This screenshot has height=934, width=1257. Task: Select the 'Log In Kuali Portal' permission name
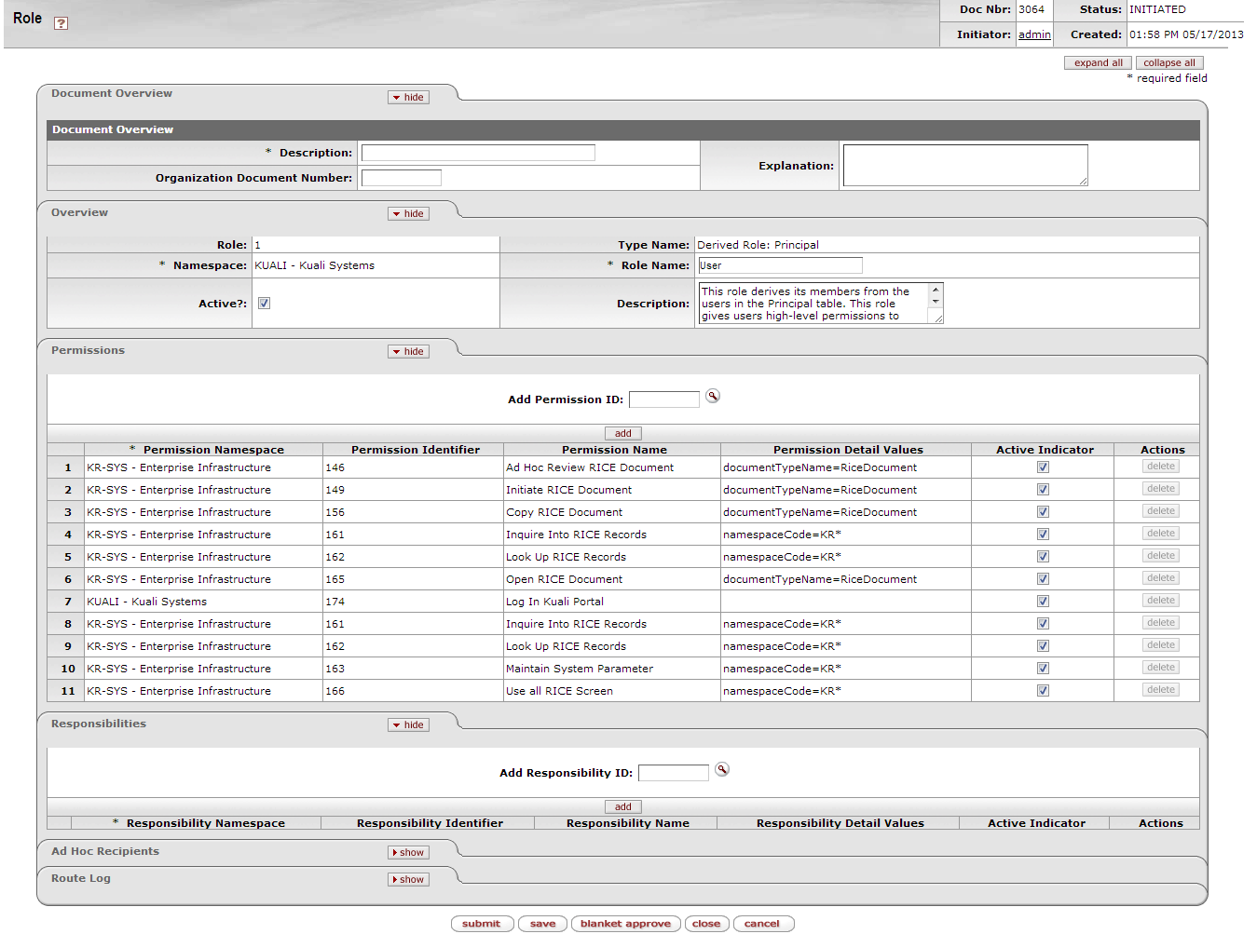pos(554,602)
